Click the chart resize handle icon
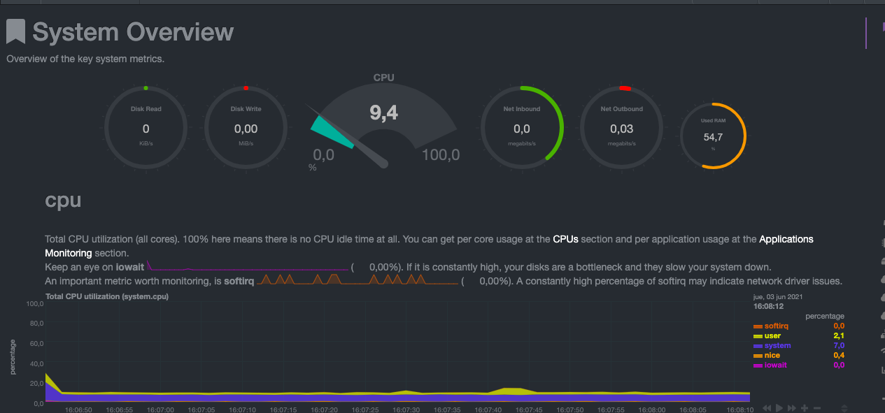 844,407
